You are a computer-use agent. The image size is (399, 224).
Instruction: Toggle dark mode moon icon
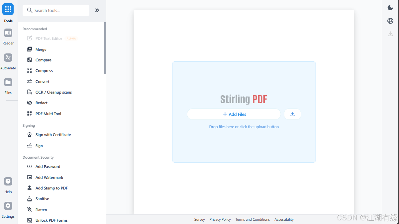(x=390, y=8)
